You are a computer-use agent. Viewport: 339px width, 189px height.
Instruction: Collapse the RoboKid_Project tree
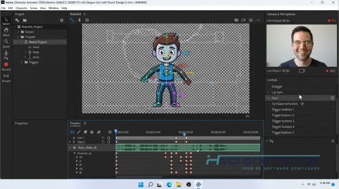pyautogui.click(x=15, y=27)
